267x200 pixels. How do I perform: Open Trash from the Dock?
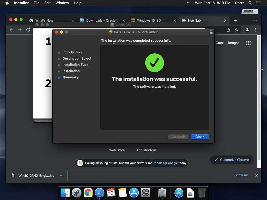coord(202,193)
